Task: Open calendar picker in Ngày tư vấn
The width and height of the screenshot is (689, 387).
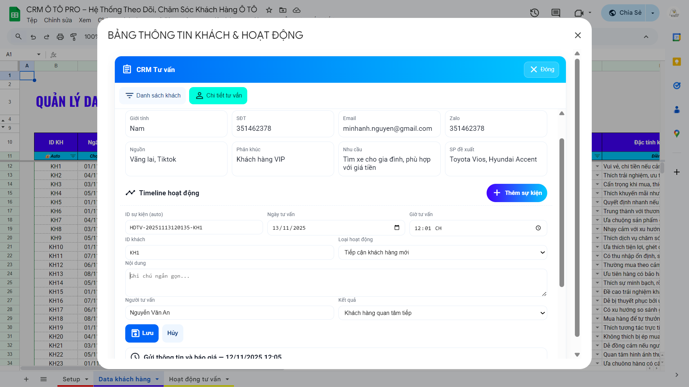Action: pyautogui.click(x=397, y=228)
